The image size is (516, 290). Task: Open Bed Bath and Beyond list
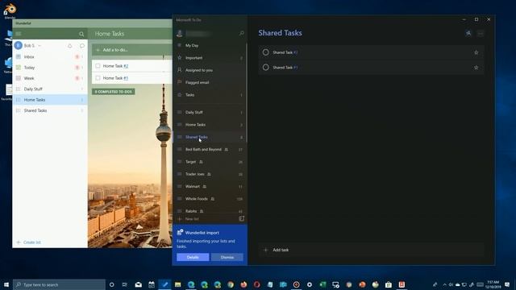210,149
